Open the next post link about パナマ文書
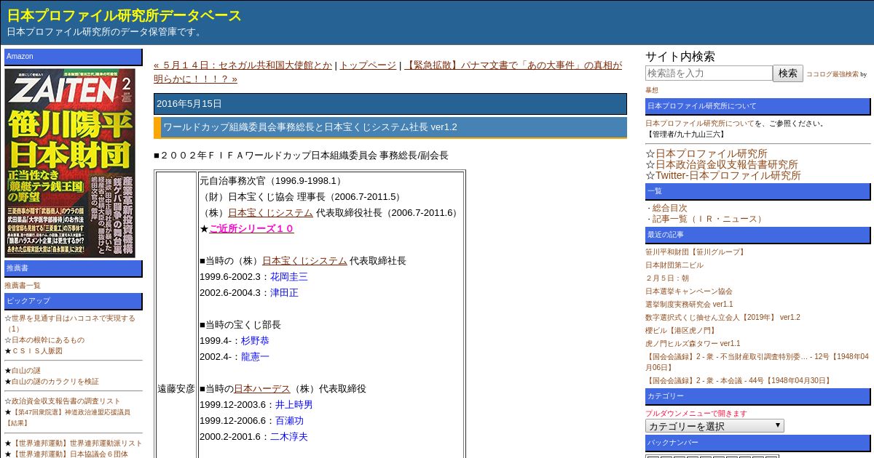 [388, 72]
